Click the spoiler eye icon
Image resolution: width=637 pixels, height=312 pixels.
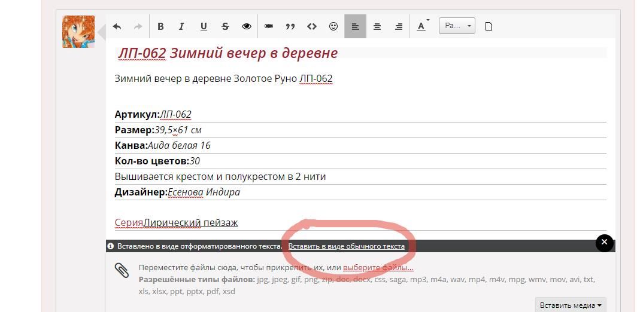(247, 26)
